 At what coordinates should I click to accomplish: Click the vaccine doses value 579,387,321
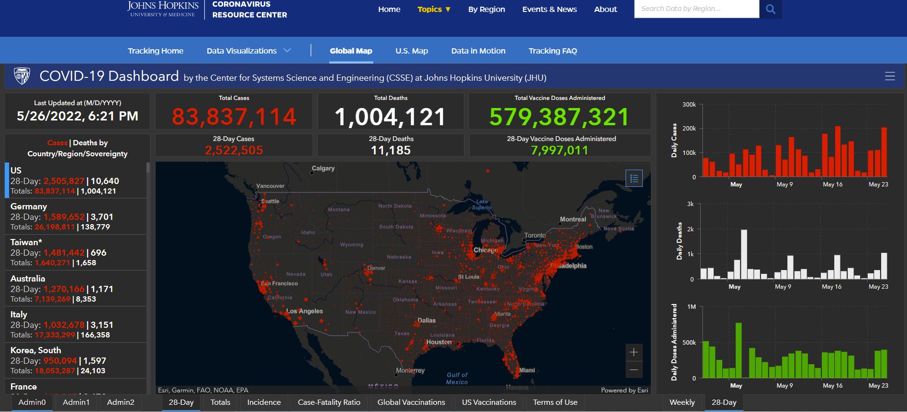[560, 117]
